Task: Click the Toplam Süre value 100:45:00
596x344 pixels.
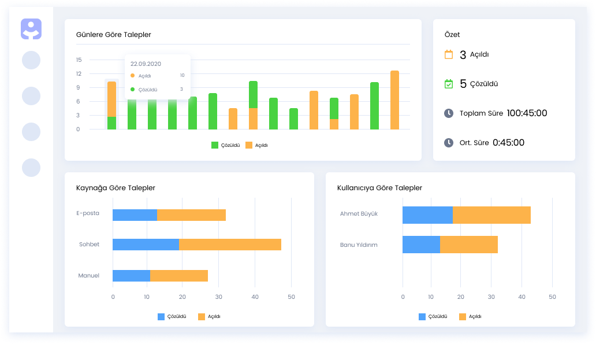Action: tap(527, 113)
